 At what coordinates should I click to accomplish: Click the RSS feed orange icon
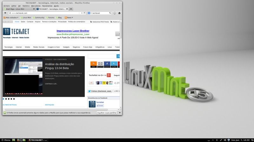93,64
